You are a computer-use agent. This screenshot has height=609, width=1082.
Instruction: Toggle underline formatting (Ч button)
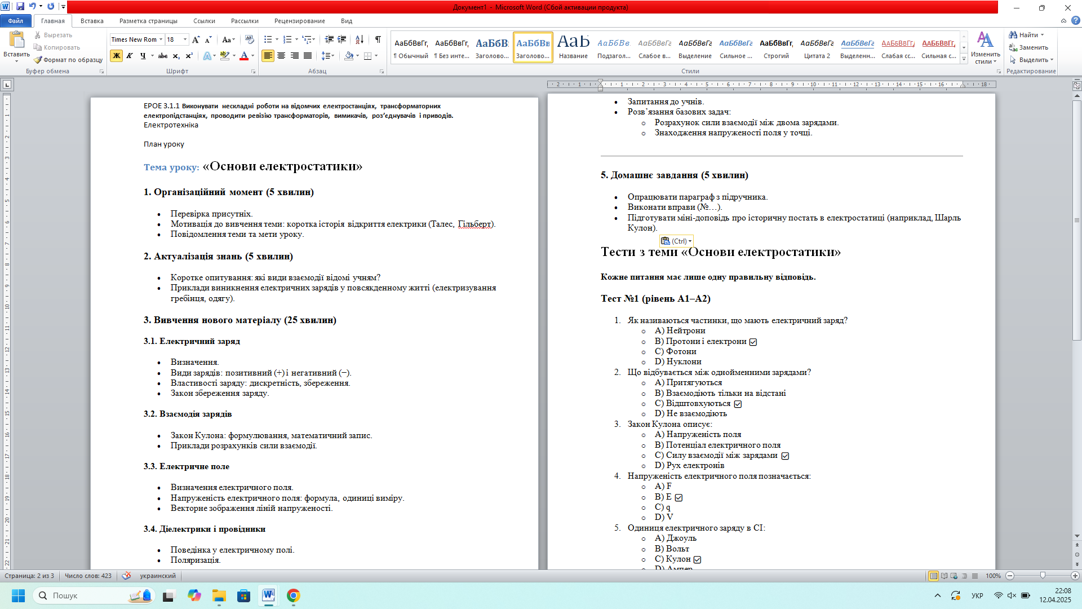pyautogui.click(x=143, y=56)
